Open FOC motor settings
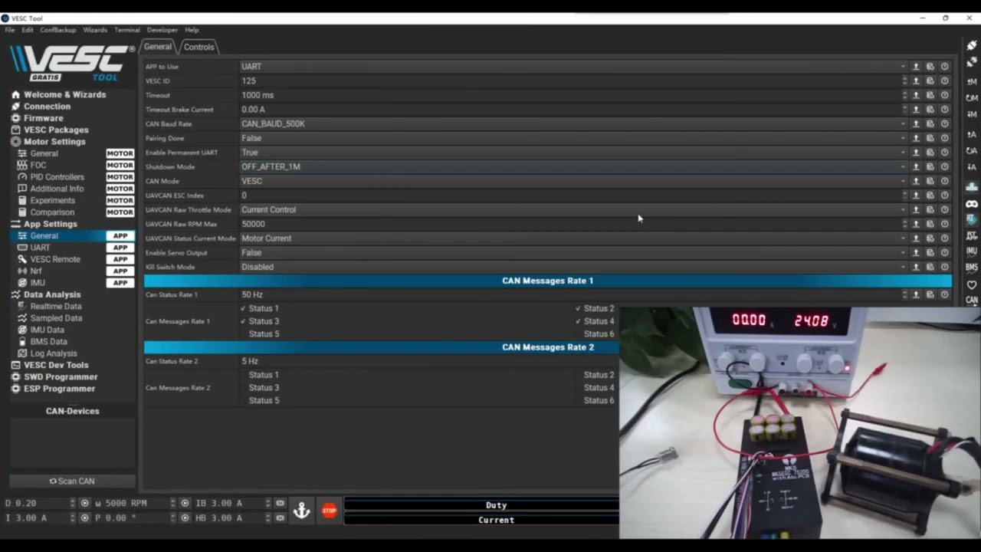The width and height of the screenshot is (981, 552). [38, 165]
